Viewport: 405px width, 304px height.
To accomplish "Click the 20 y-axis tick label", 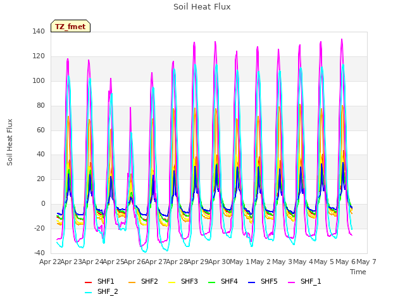I will pos(40,179).
